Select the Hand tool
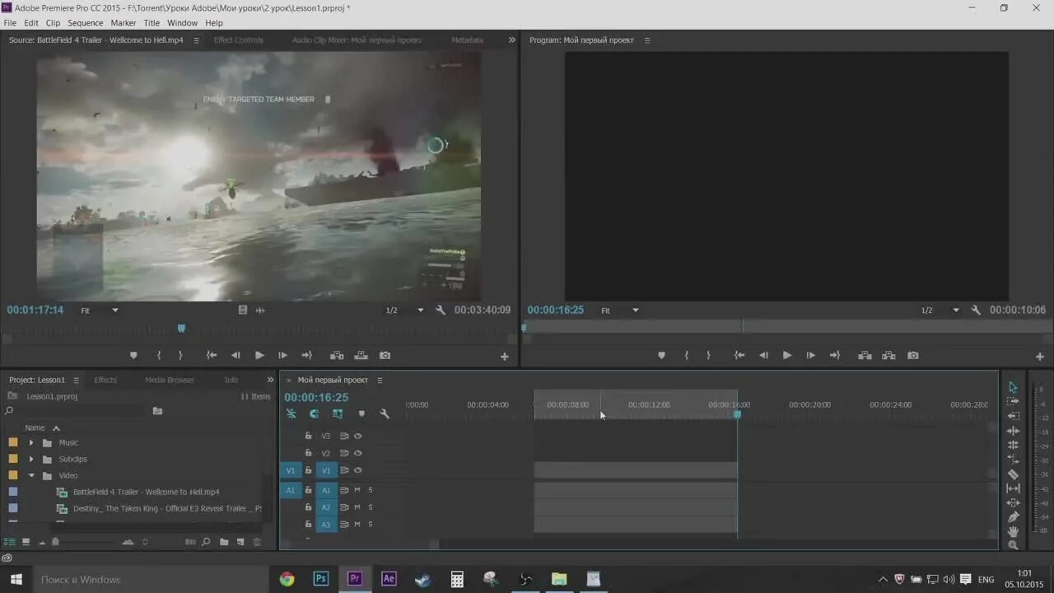1054x593 pixels. click(x=1013, y=531)
